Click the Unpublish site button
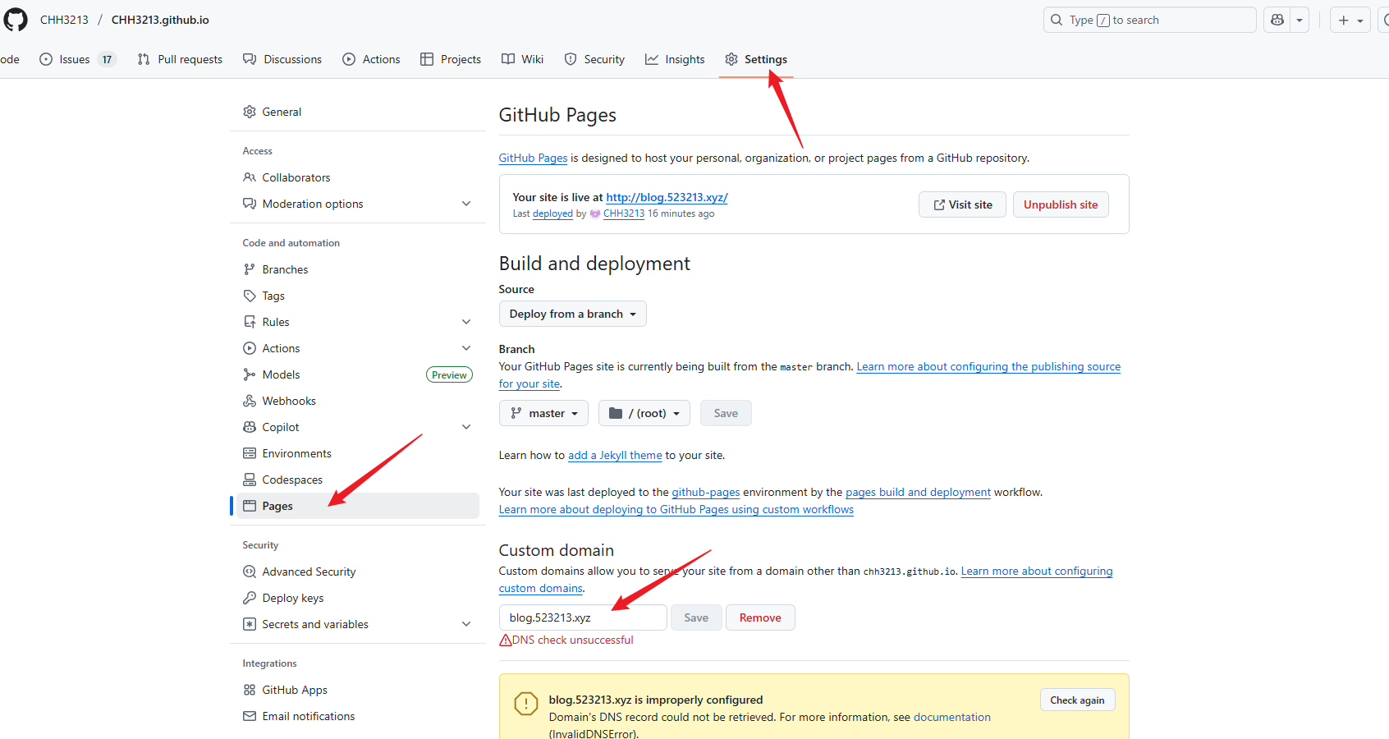 coord(1060,204)
